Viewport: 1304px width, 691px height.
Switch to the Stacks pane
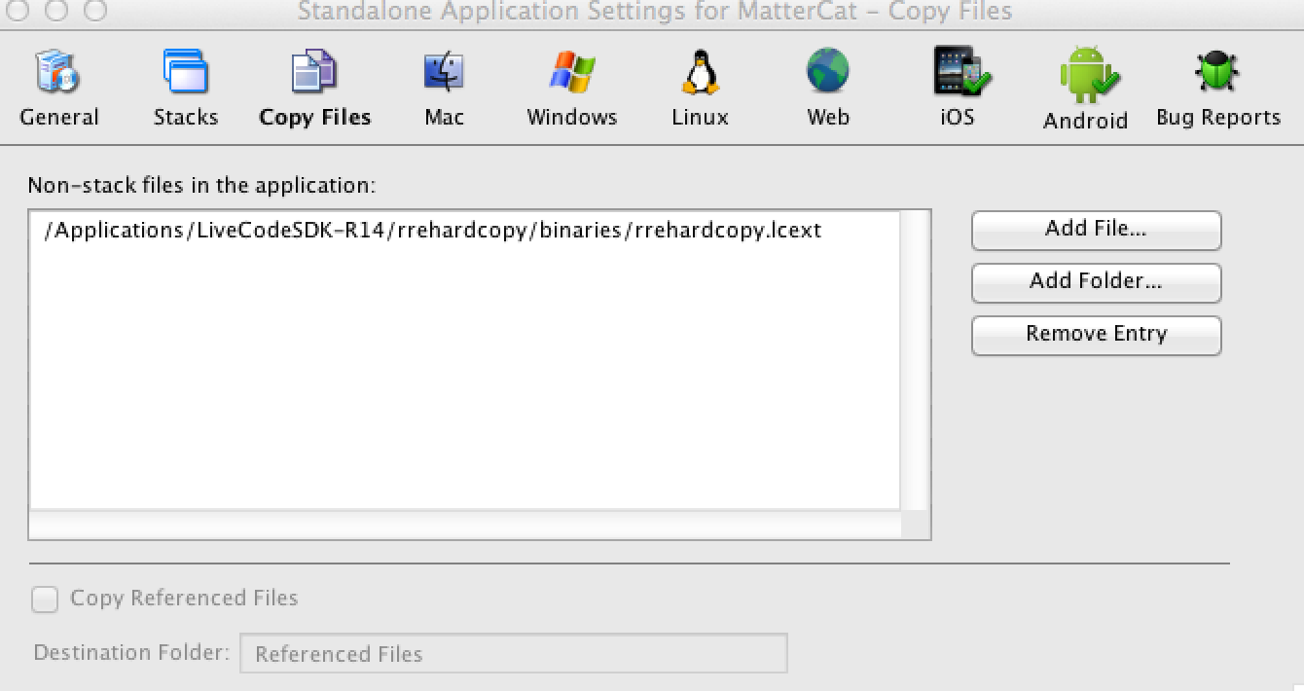click(185, 89)
